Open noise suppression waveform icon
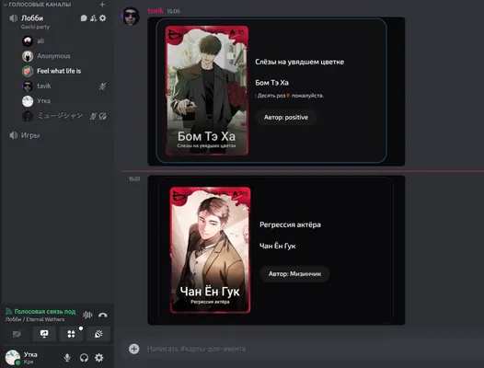Image resolution: width=484 pixels, height=368 pixels. [x=87, y=315]
